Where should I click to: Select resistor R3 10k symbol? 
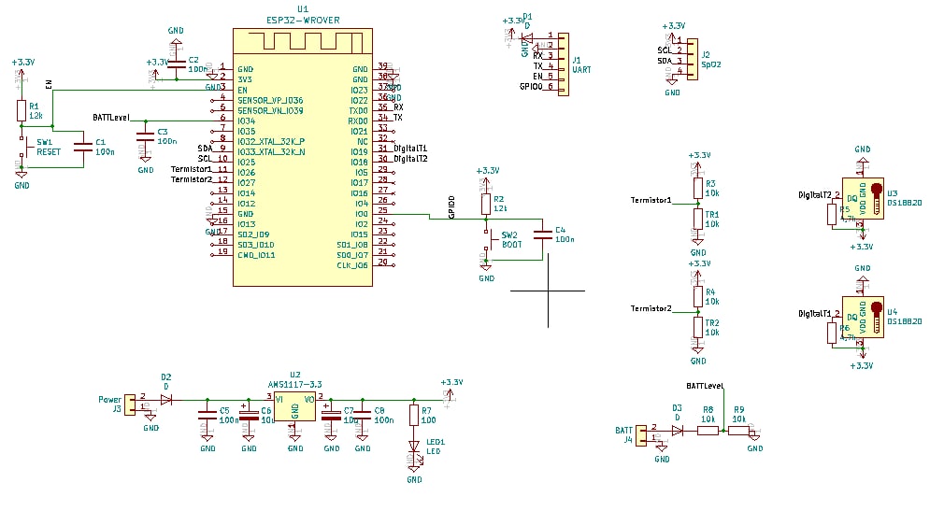point(698,189)
